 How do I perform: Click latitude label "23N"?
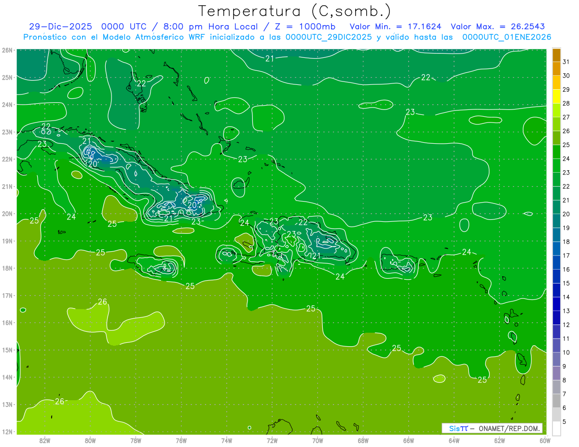coord(7,132)
